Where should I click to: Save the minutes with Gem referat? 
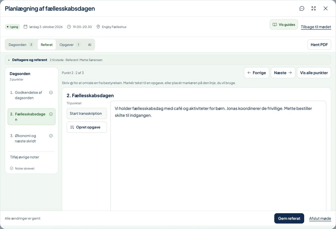[x=289, y=218]
